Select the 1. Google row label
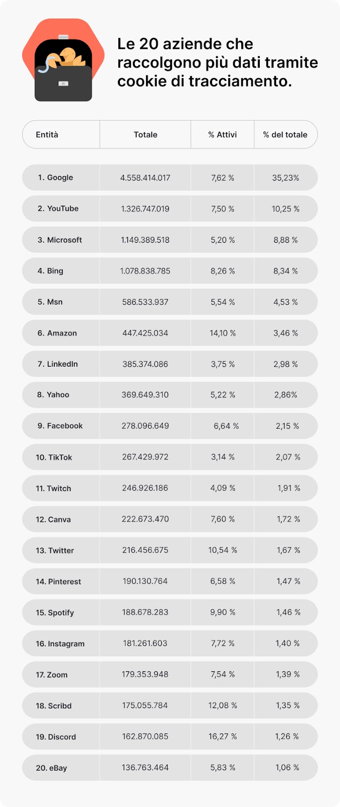This screenshot has height=807, width=340. pyautogui.click(x=55, y=178)
